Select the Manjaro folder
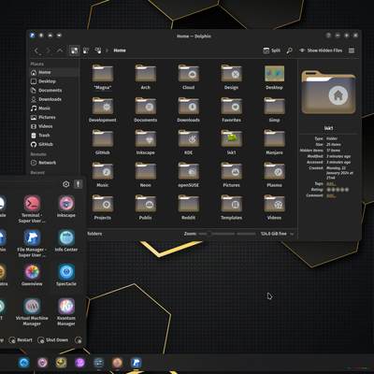The image size is (374, 374). point(274,142)
